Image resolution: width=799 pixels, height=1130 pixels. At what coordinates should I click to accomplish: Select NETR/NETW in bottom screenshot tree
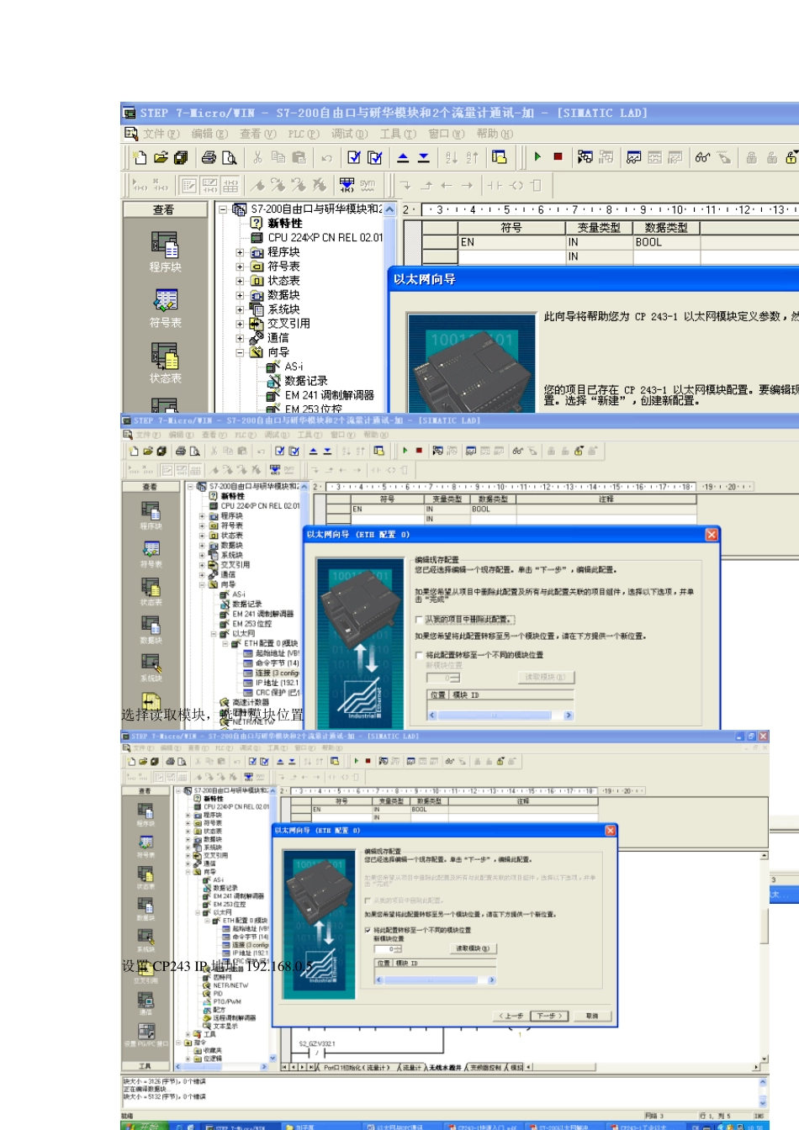click(x=230, y=985)
